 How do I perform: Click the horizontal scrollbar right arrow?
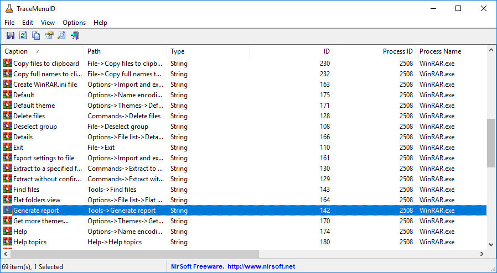tap(482, 254)
